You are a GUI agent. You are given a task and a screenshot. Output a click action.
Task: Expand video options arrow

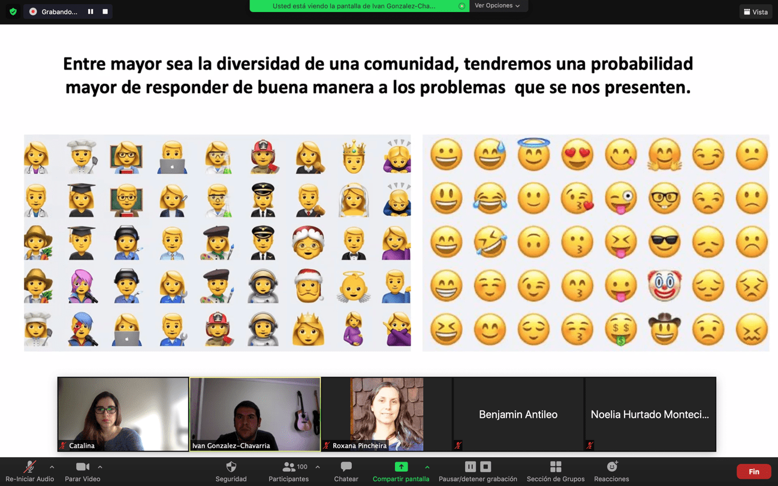pyautogui.click(x=100, y=467)
